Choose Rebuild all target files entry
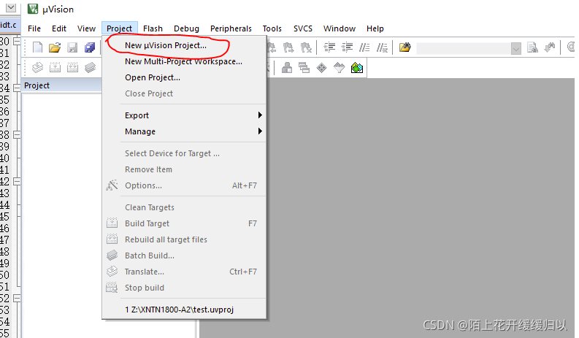Image resolution: width=579 pixels, height=338 pixels. (184, 239)
